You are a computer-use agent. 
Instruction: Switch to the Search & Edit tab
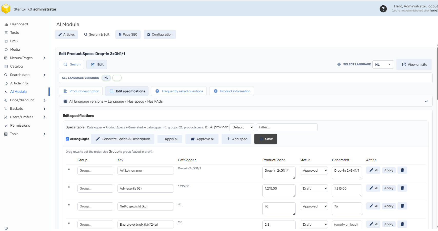(x=97, y=35)
